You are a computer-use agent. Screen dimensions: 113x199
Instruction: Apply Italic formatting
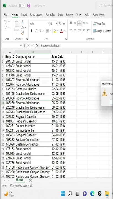click(x=36, y=31)
